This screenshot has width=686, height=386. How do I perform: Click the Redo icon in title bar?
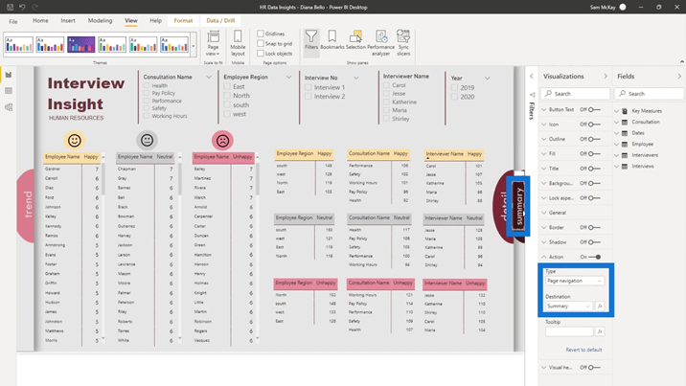tap(35, 7)
